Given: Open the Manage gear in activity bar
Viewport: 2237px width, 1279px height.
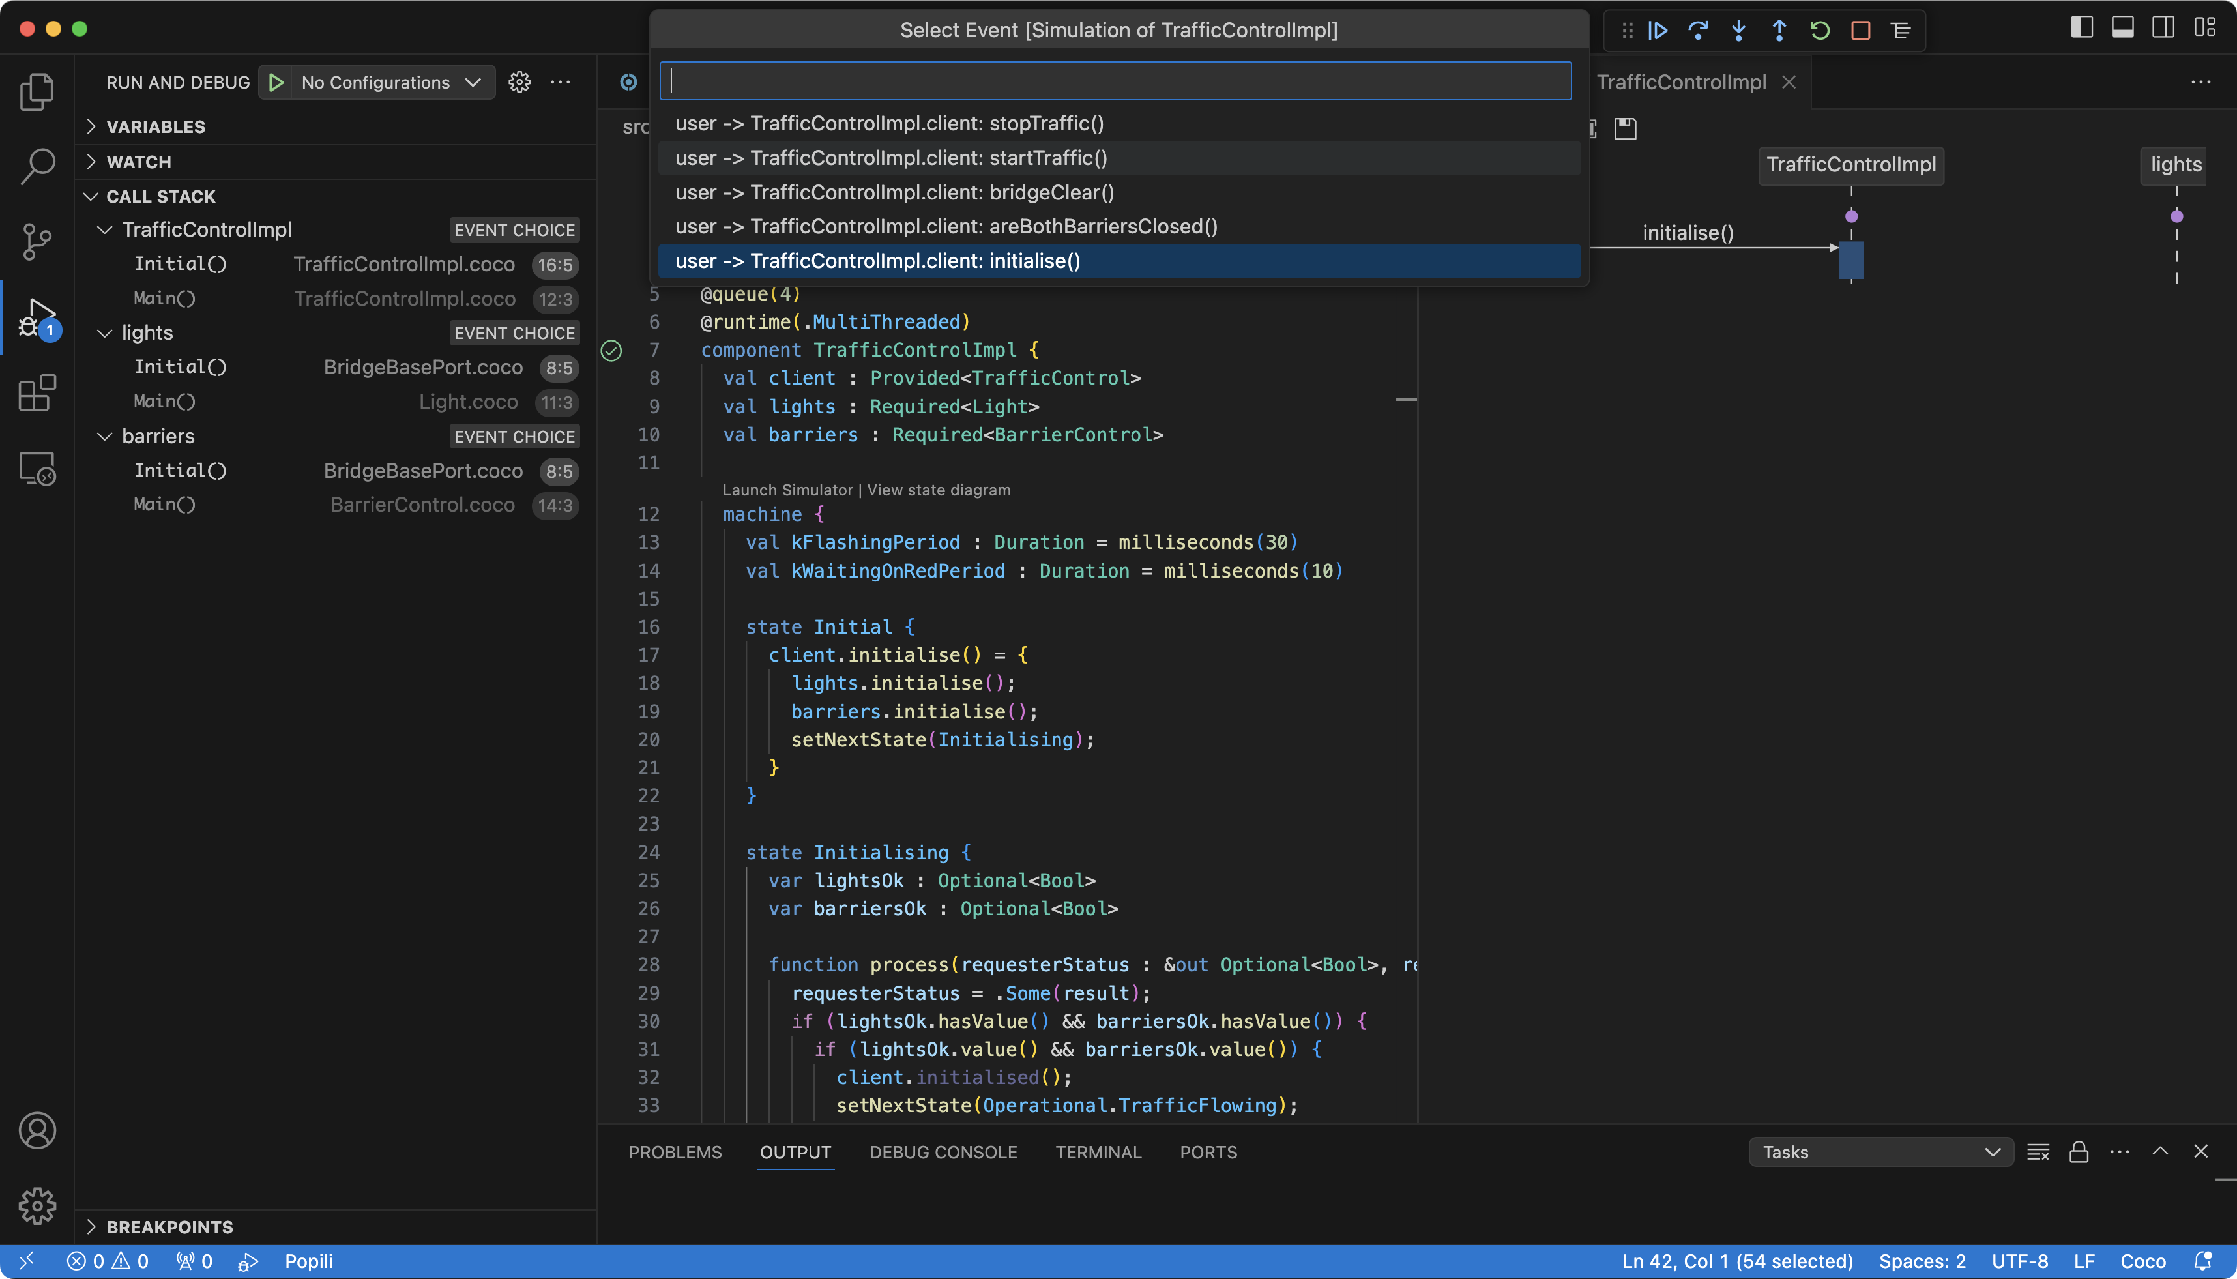Looking at the screenshot, I should pos(37,1205).
